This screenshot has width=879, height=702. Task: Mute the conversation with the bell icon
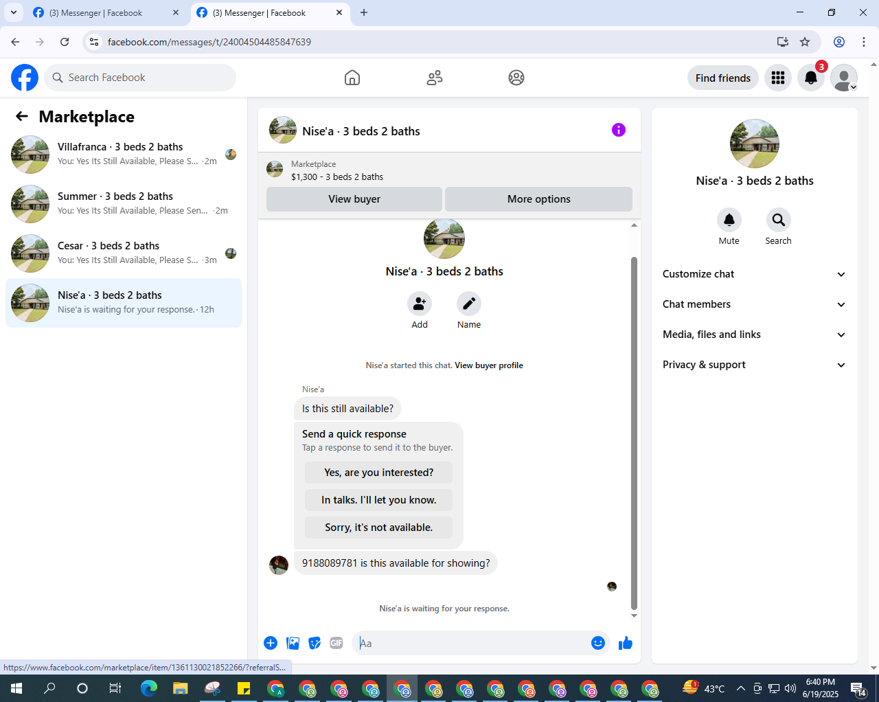click(x=729, y=220)
